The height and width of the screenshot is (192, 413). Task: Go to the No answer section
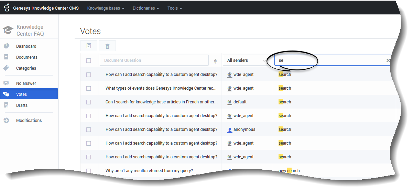point(26,83)
